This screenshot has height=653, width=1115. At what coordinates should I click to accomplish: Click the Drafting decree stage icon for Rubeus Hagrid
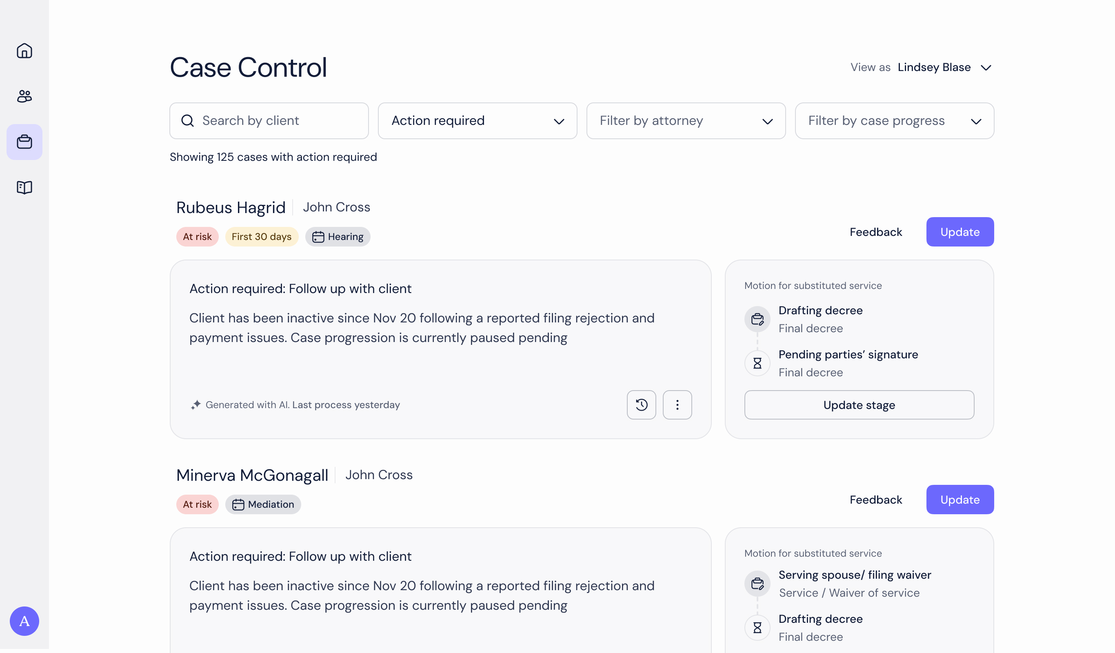[x=757, y=319]
